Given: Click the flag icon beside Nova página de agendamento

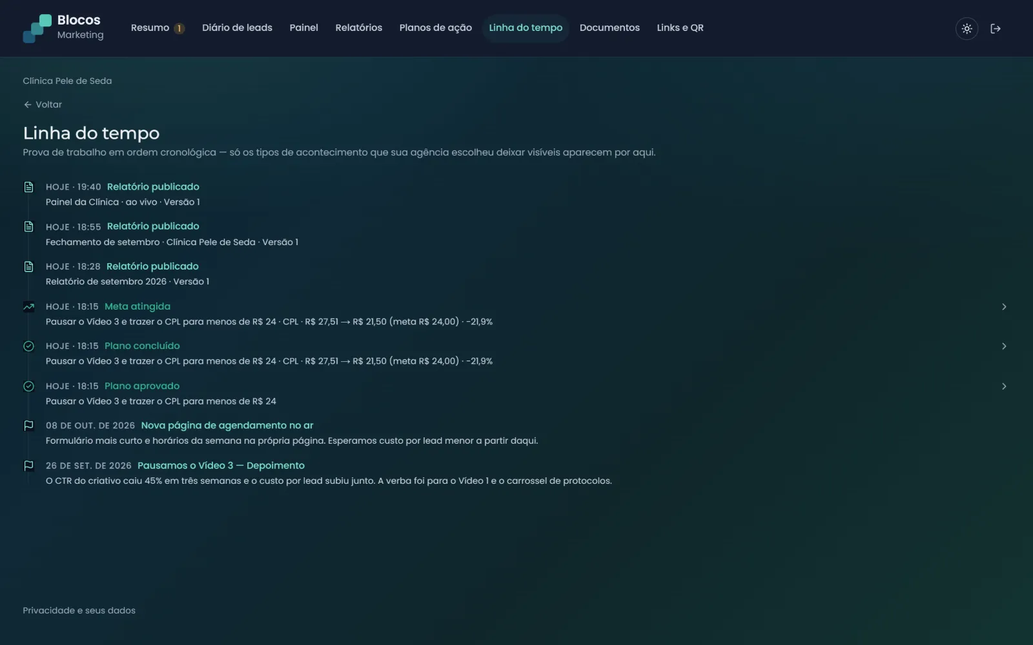Looking at the screenshot, I should [28, 426].
